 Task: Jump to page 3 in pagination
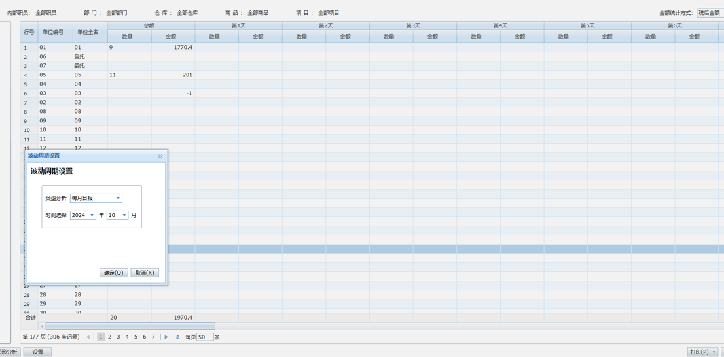[x=118, y=337]
